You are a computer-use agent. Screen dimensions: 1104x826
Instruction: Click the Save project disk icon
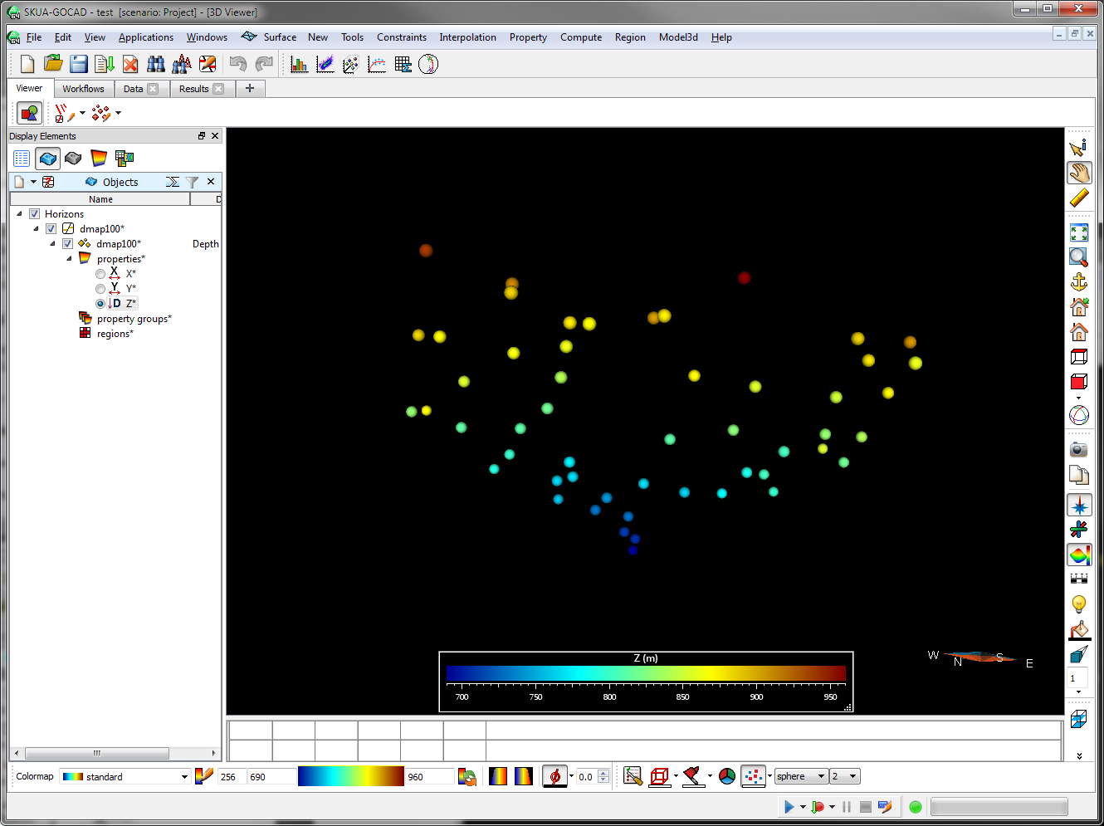click(x=79, y=64)
